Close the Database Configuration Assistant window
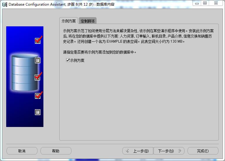Screen dimensions: 225x161 (x=216, y=3)
